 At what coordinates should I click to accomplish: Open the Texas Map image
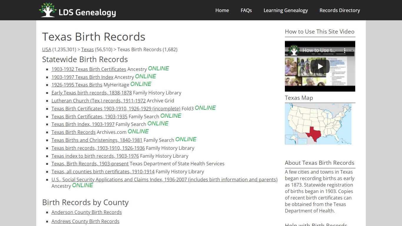318,124
